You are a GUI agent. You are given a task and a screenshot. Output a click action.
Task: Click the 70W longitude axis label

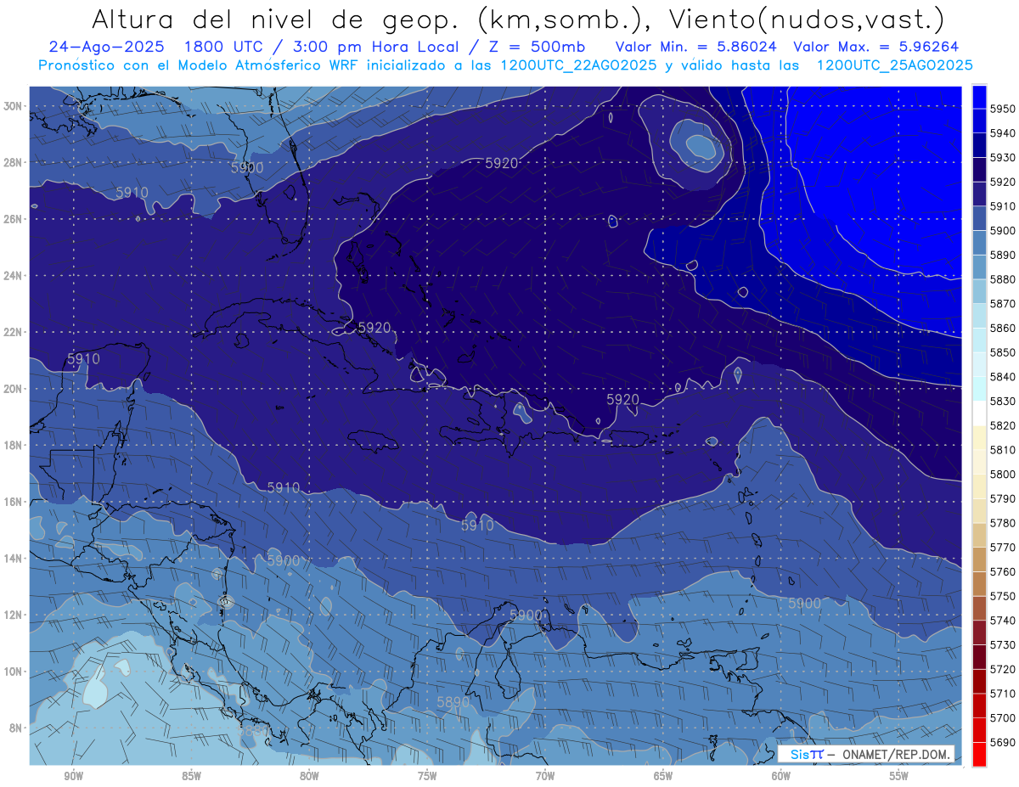tap(545, 776)
